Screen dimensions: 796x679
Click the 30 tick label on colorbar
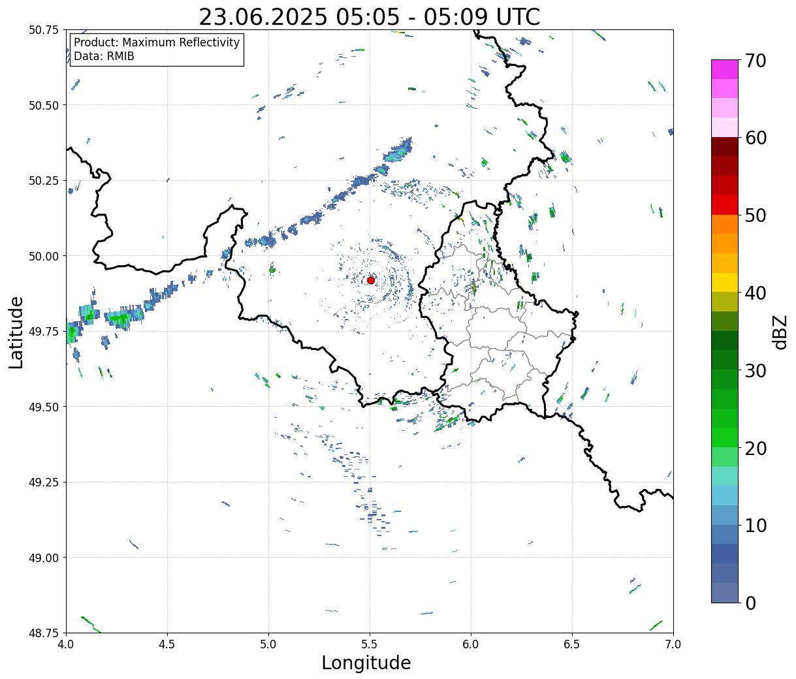click(x=756, y=370)
